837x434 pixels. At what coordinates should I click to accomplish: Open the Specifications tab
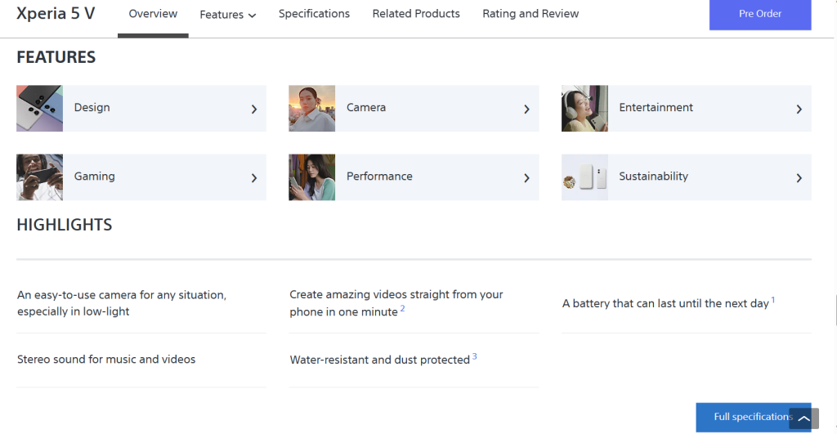click(314, 14)
